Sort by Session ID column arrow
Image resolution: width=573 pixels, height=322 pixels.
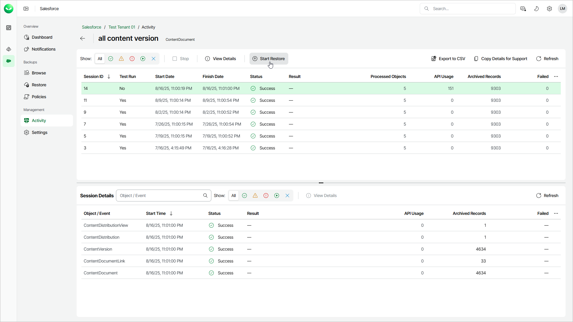[109, 76]
